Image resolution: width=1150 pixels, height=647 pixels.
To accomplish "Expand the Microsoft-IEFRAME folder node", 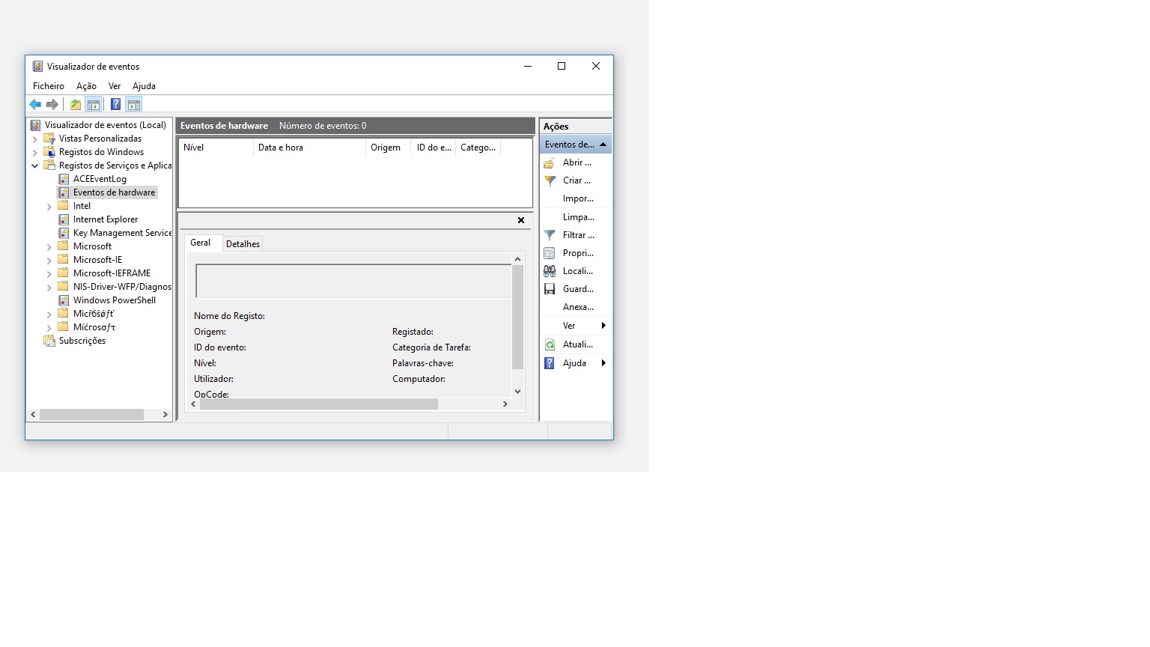I will pos(49,273).
